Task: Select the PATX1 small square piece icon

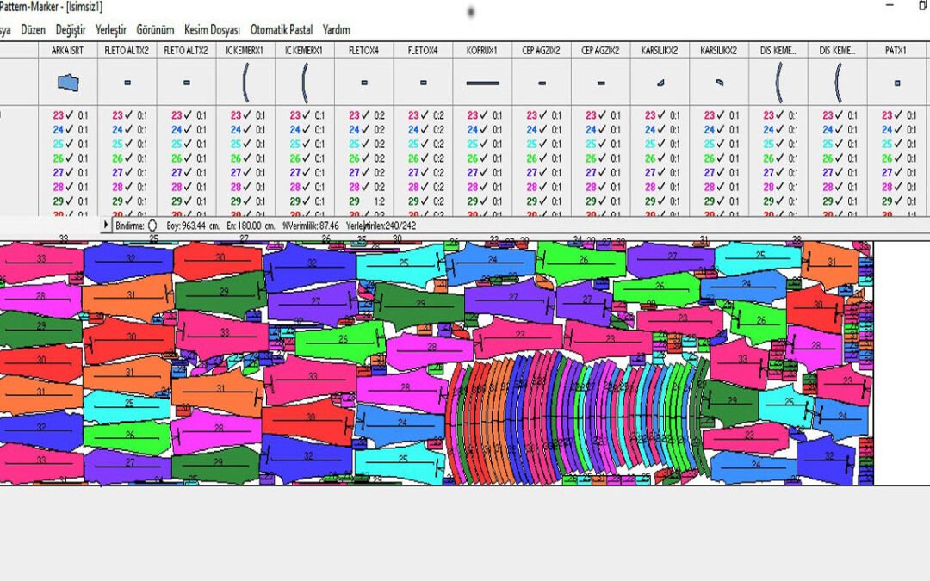Action: pyautogui.click(x=897, y=83)
